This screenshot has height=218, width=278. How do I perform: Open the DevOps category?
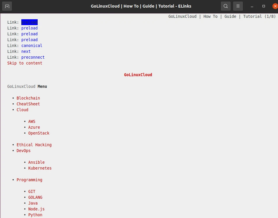coord(23,151)
